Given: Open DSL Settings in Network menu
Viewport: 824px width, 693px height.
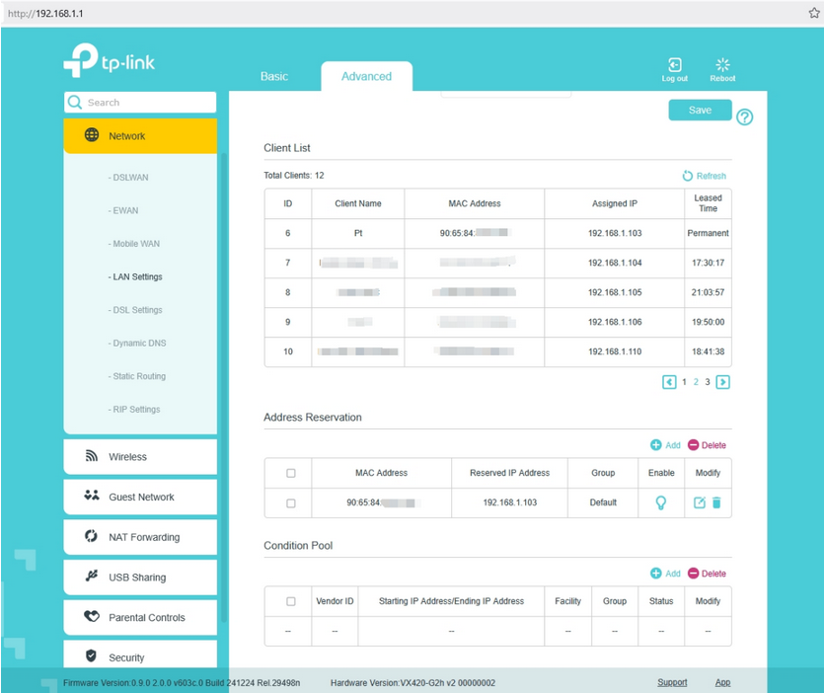Looking at the screenshot, I should coord(136,310).
